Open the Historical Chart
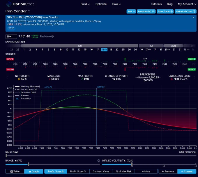 tap(185, 11)
